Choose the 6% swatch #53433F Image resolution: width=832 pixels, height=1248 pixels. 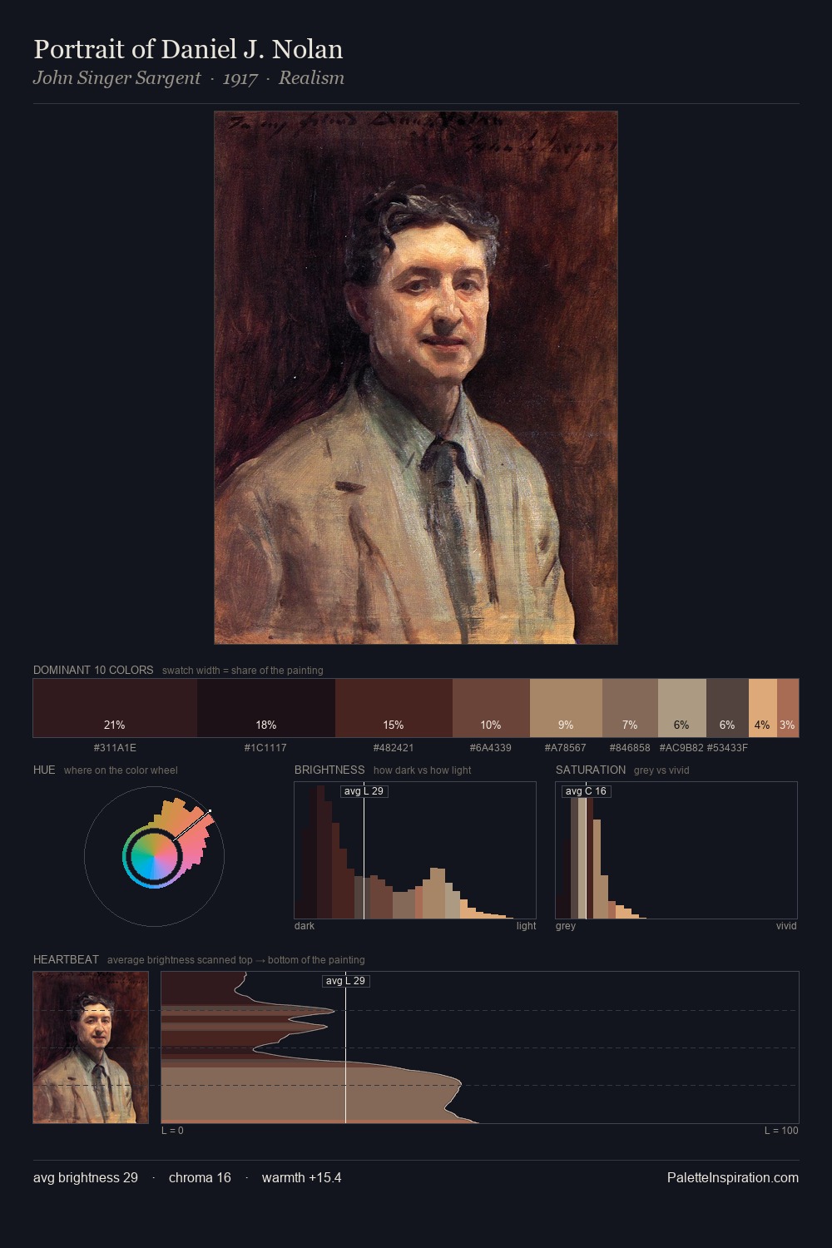tap(727, 708)
